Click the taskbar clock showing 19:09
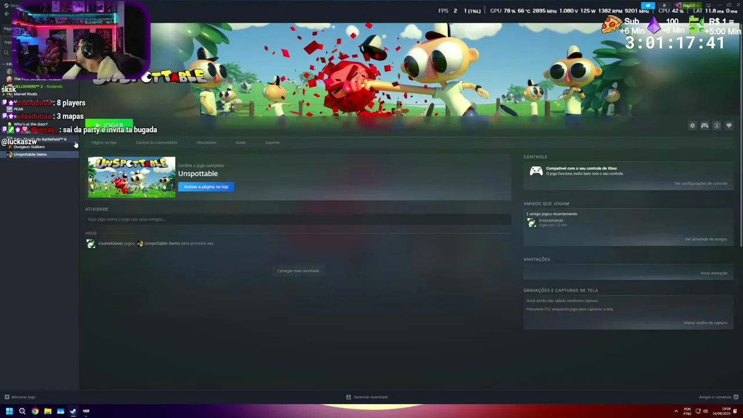Image resolution: width=743 pixels, height=418 pixels. click(723, 411)
